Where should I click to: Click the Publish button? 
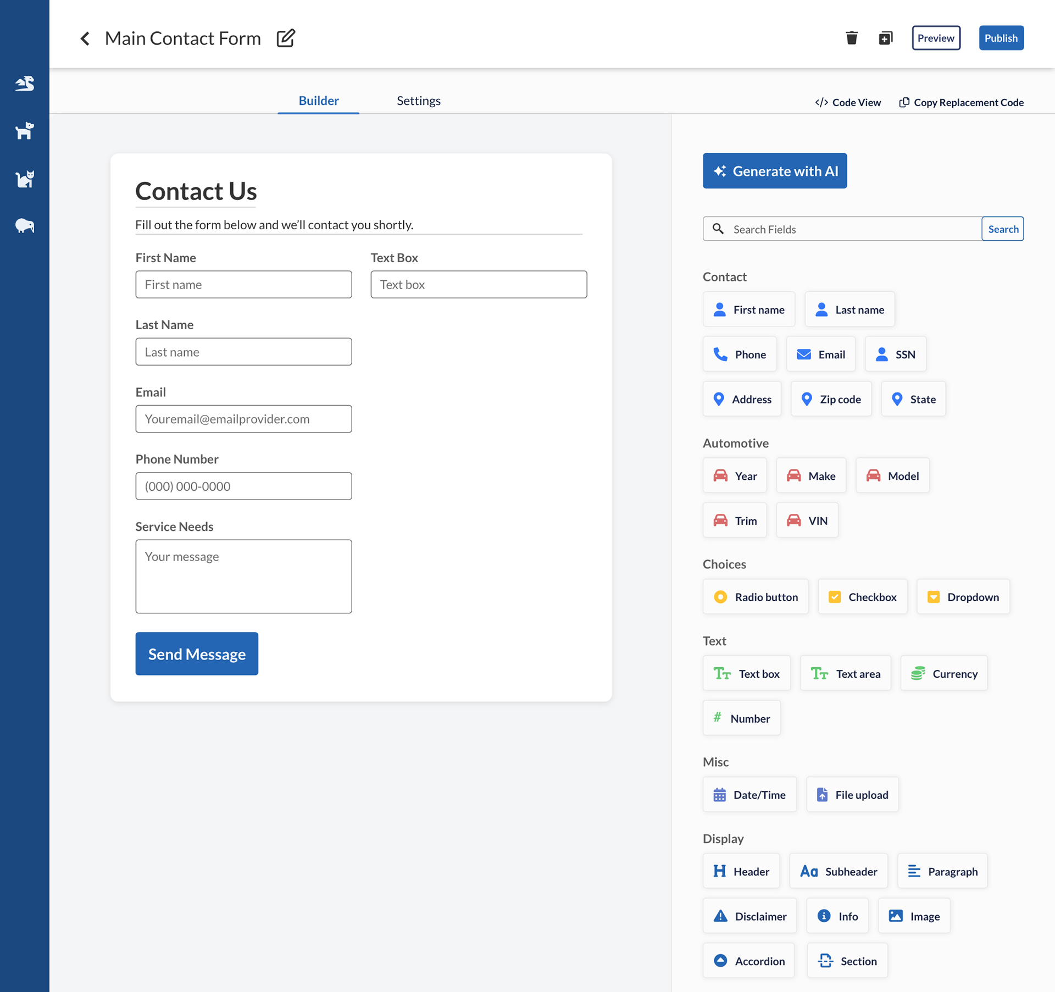pos(1001,38)
